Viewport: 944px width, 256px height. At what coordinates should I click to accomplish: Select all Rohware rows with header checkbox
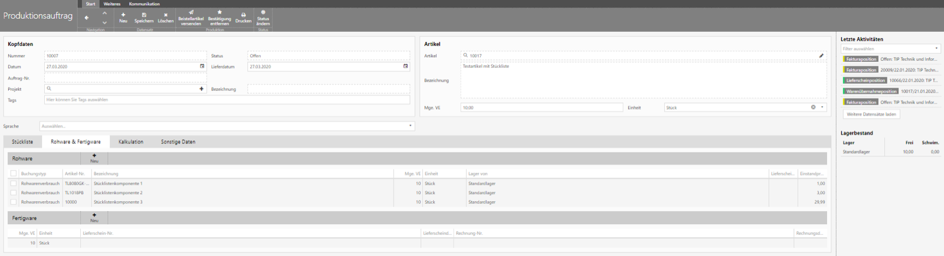14,173
